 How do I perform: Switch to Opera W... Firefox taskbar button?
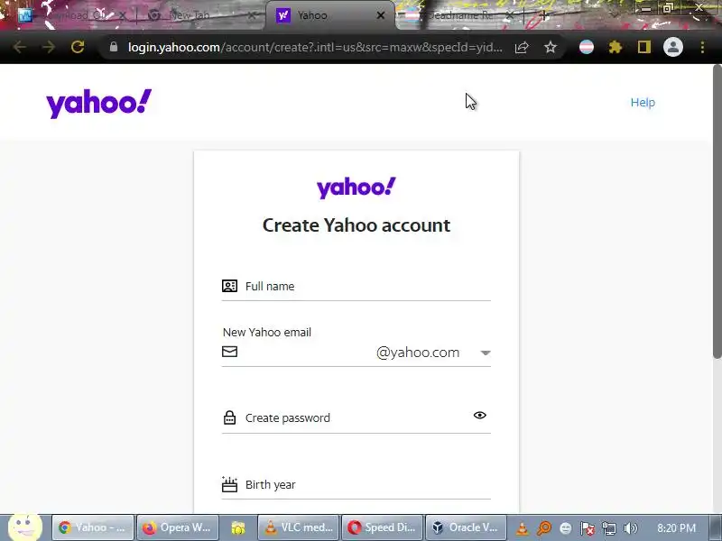(178, 527)
